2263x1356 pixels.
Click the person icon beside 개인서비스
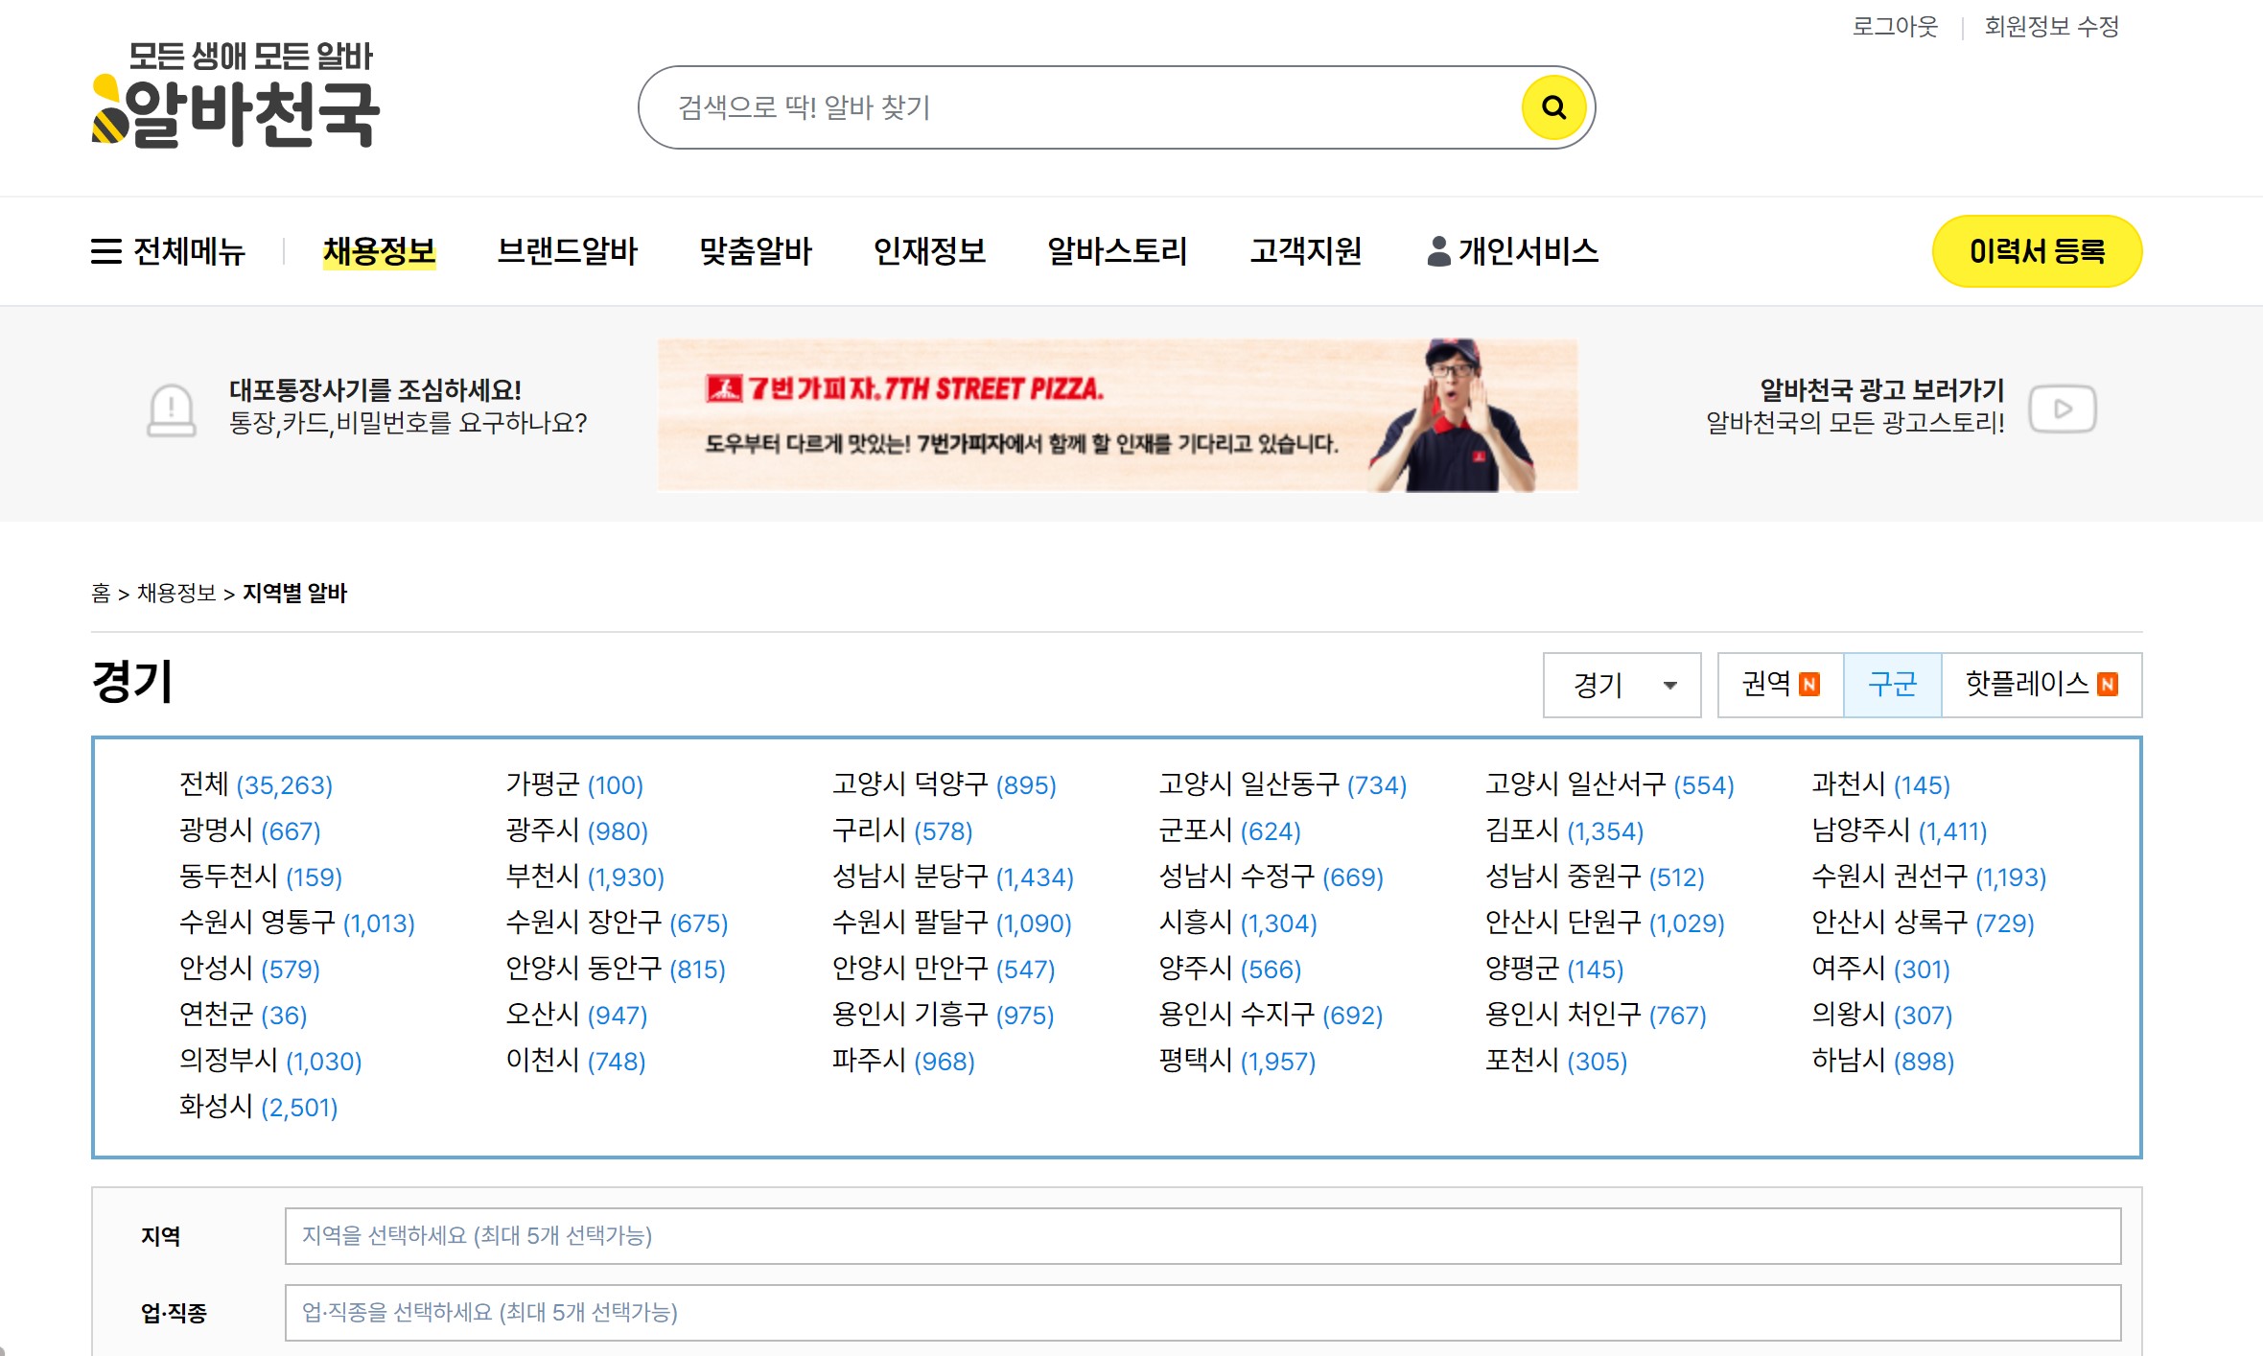(1438, 251)
